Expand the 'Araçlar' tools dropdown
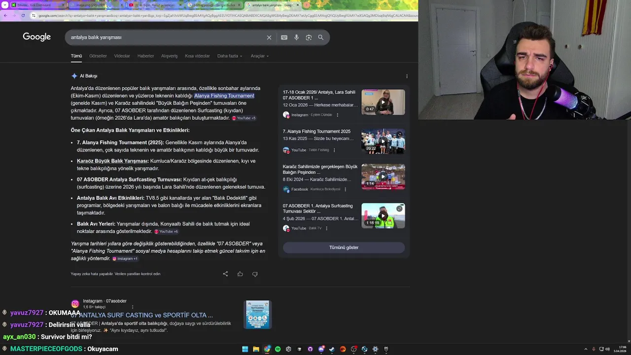The height and width of the screenshot is (355, 631). pos(260,56)
